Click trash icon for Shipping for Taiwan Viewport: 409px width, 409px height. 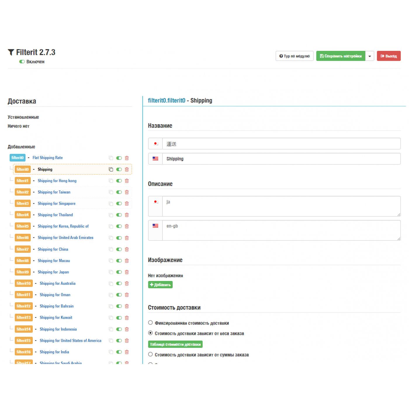[x=127, y=192]
